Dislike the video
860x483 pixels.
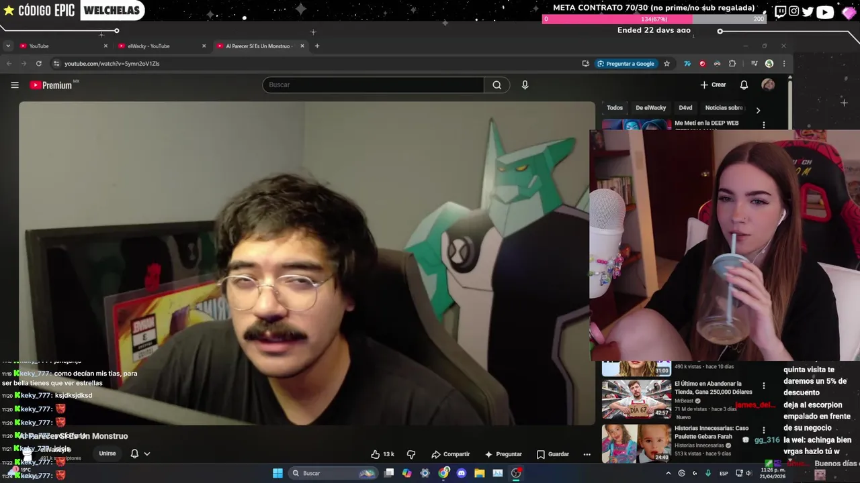pos(411,454)
